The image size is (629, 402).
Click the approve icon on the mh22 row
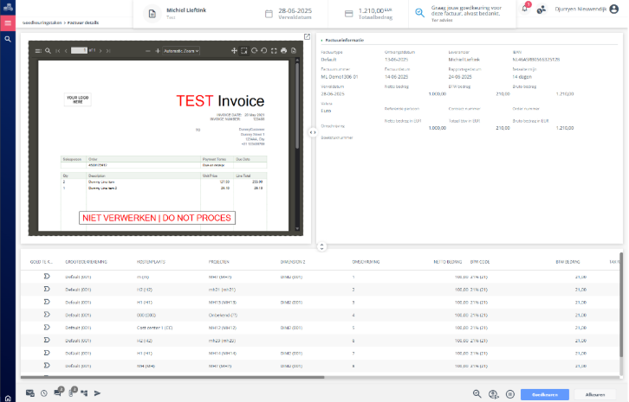pos(47,341)
